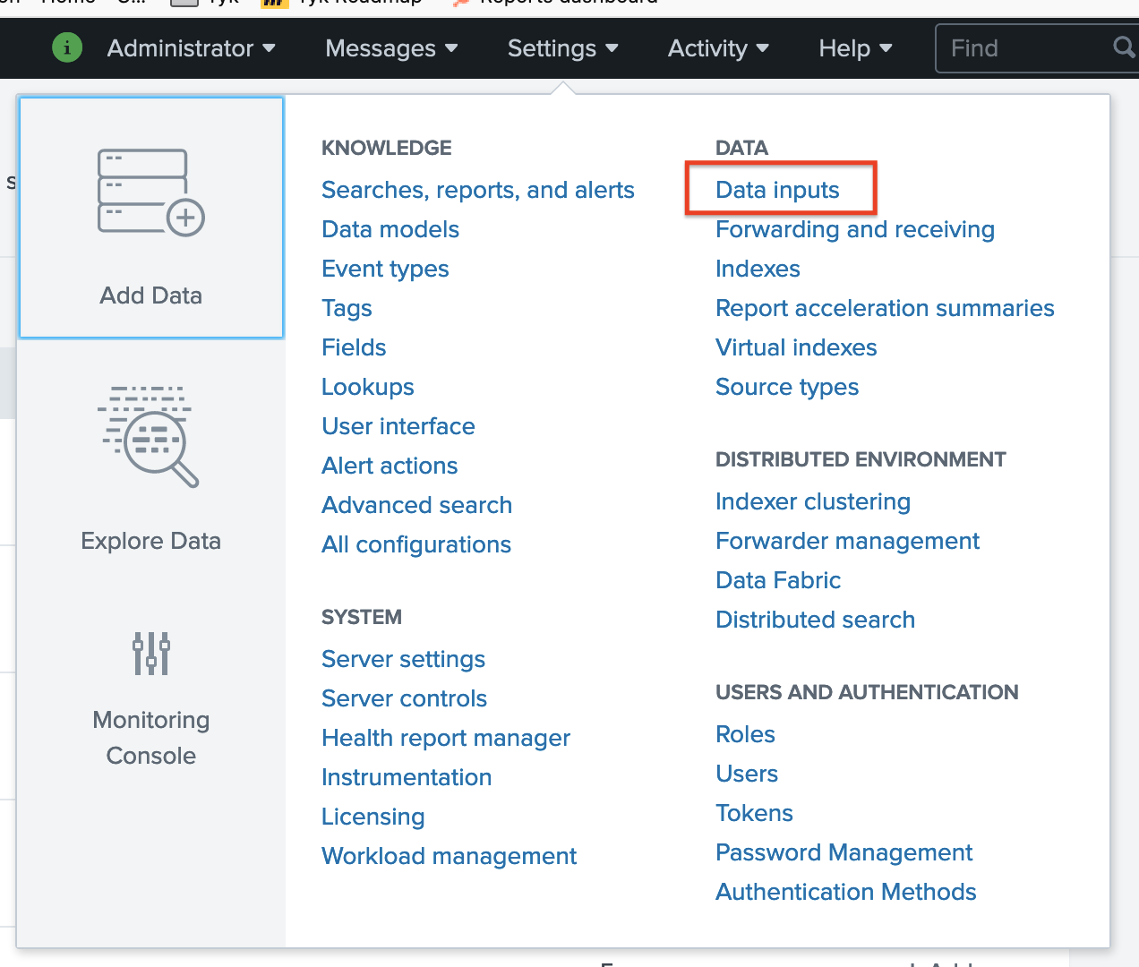1139x967 pixels.
Task: Open the Users management page
Action: coord(747,774)
